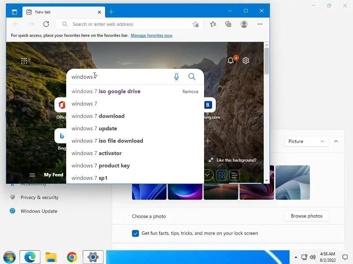Viewport: 353px width, 264px height.
Task: Click the Edge page scrollbar thumb
Action: point(266,61)
